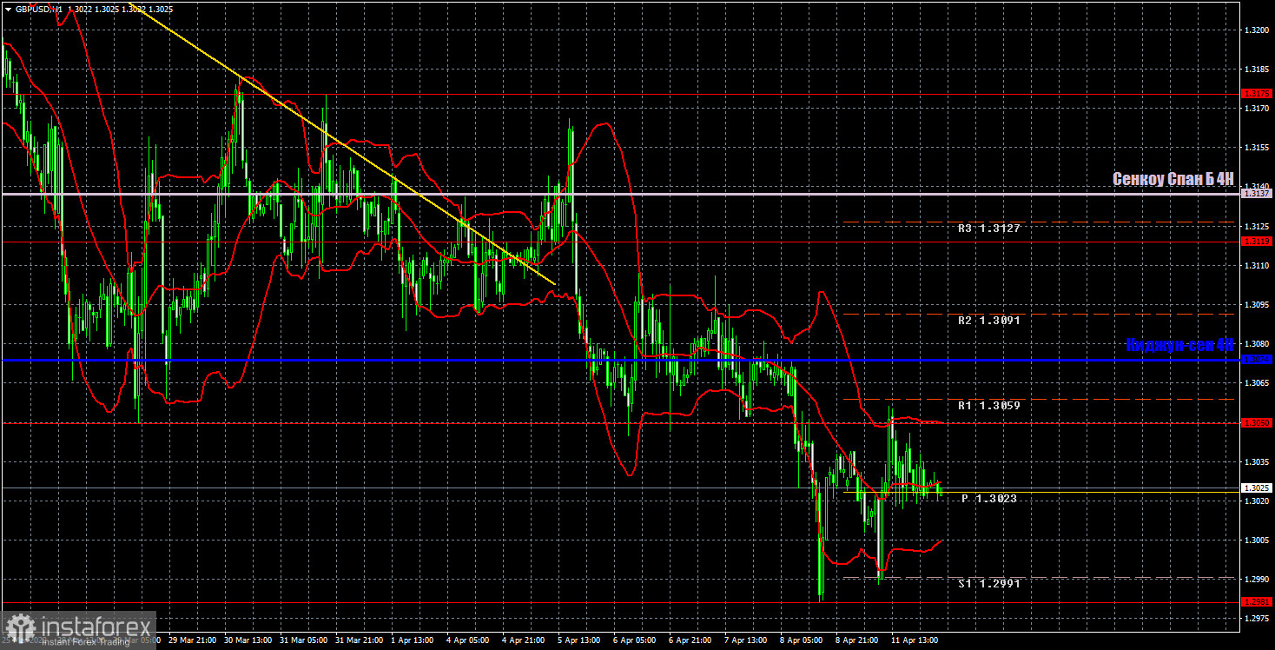Click the 1.3185 price axis label
This screenshot has width=1275, height=650.
[x=1257, y=70]
